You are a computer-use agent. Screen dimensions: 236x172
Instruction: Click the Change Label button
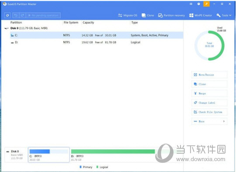pos(209,103)
